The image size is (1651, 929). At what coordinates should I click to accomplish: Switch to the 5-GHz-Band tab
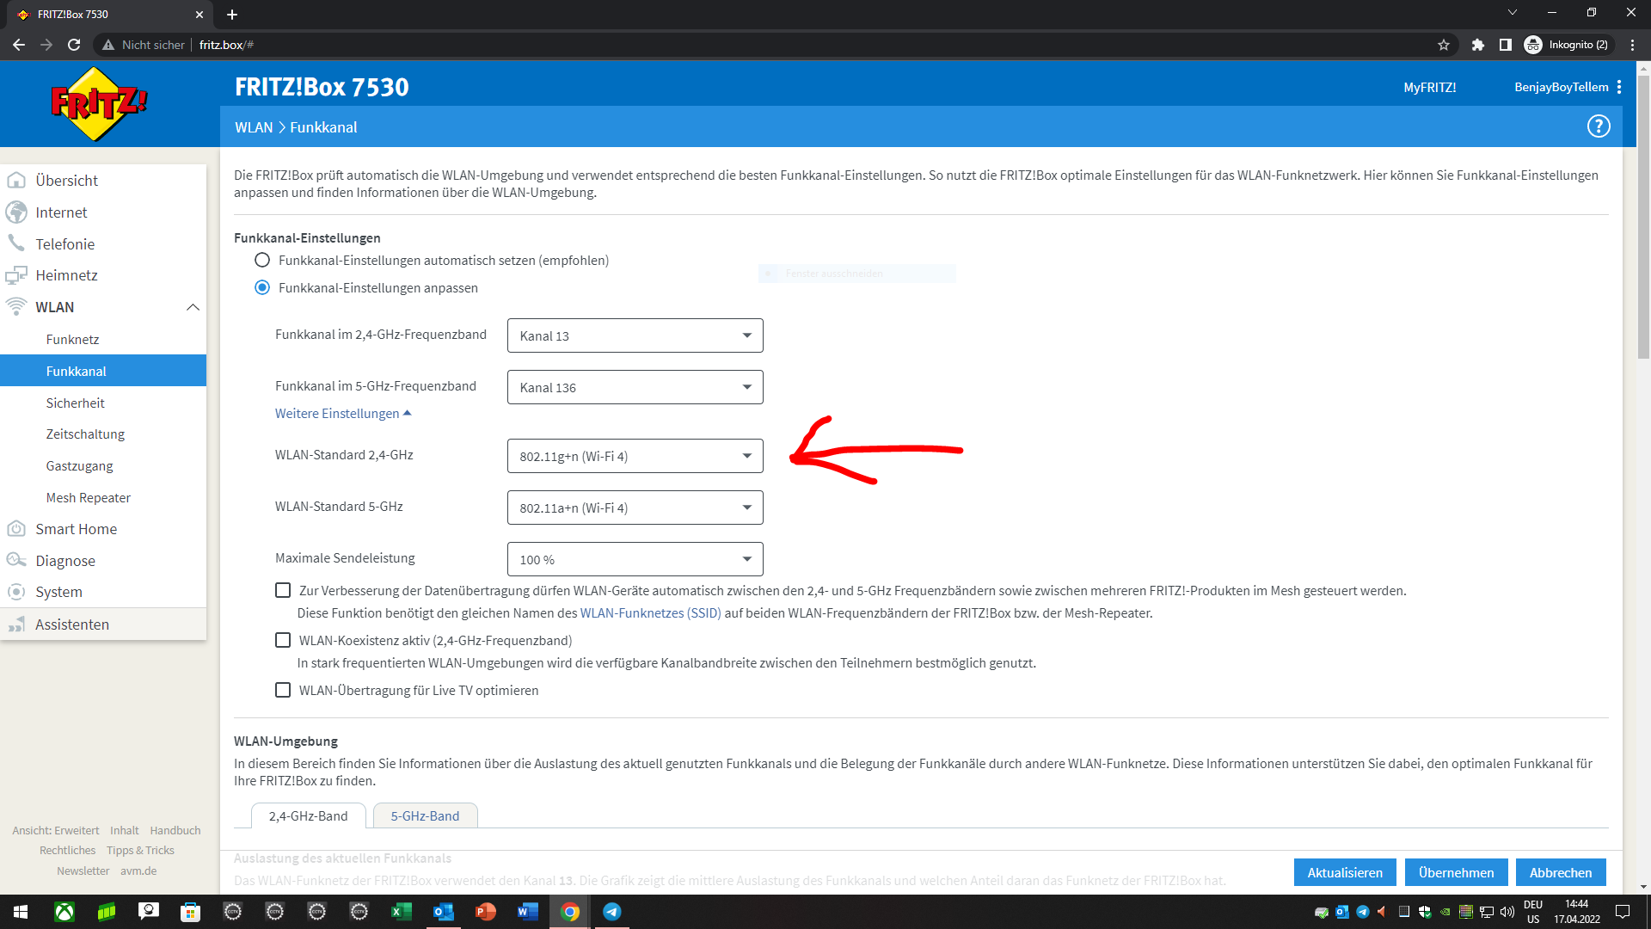pos(425,815)
